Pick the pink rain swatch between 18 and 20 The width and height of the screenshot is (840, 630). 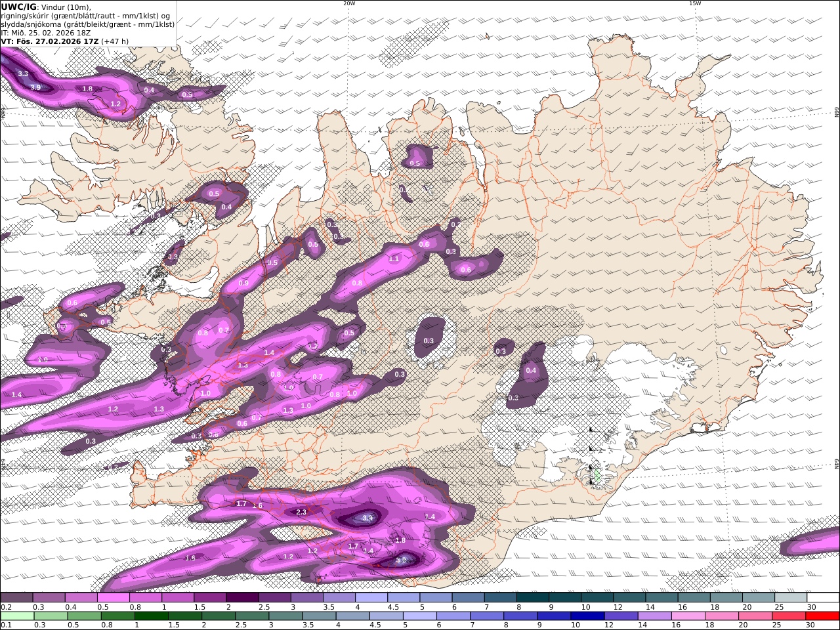(721, 616)
